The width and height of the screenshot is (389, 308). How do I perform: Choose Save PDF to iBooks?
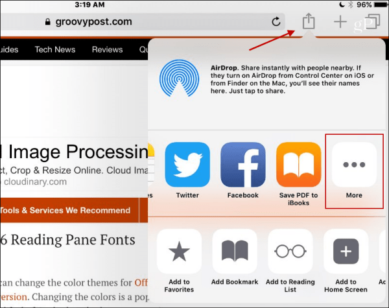[298, 165]
